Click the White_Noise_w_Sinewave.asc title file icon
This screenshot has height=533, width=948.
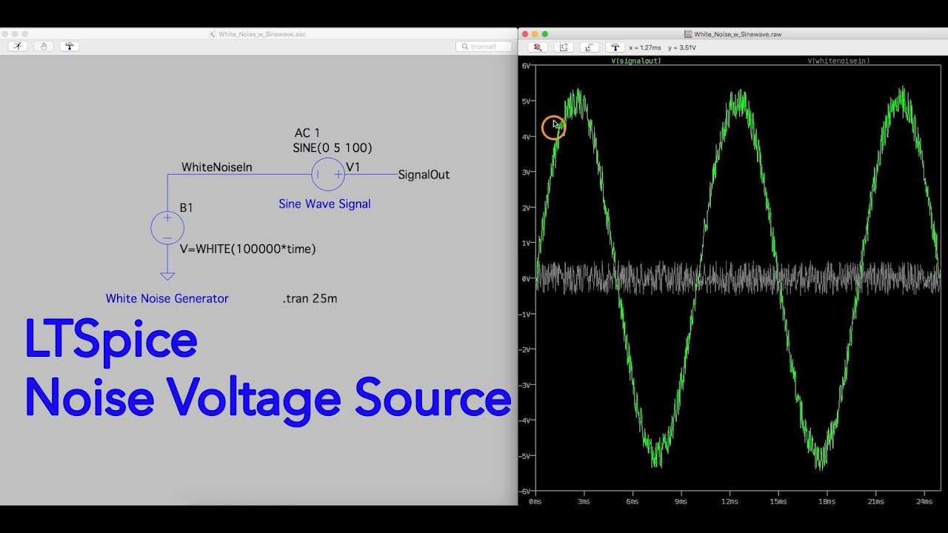tap(213, 34)
